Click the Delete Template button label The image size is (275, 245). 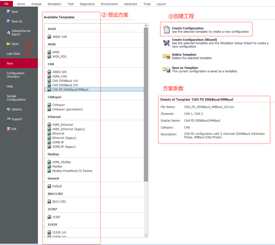[x=184, y=55]
